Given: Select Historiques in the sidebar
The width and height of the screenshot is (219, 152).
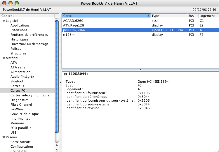Looking at the screenshot, I should click(x=19, y=39).
